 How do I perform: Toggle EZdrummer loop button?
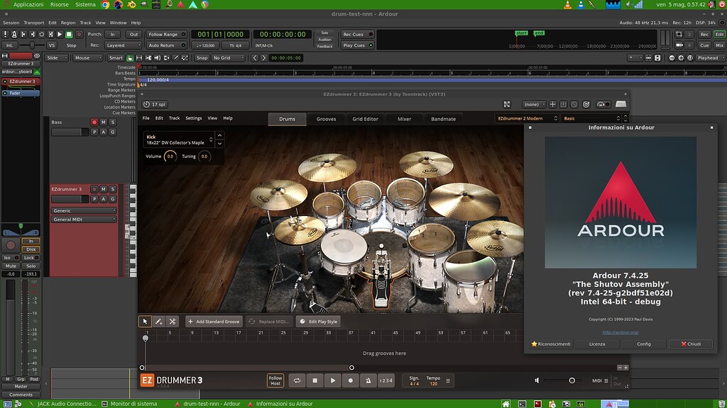[297, 380]
